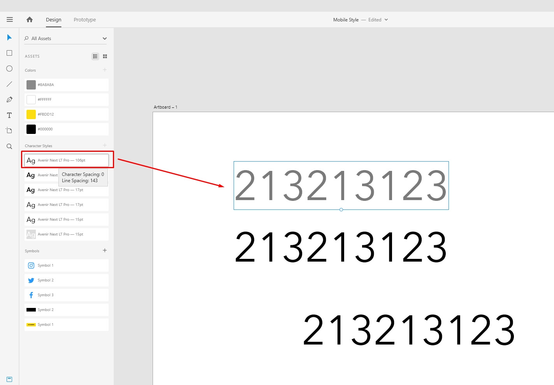Select the bottom offset 213213123 text

coord(409,330)
